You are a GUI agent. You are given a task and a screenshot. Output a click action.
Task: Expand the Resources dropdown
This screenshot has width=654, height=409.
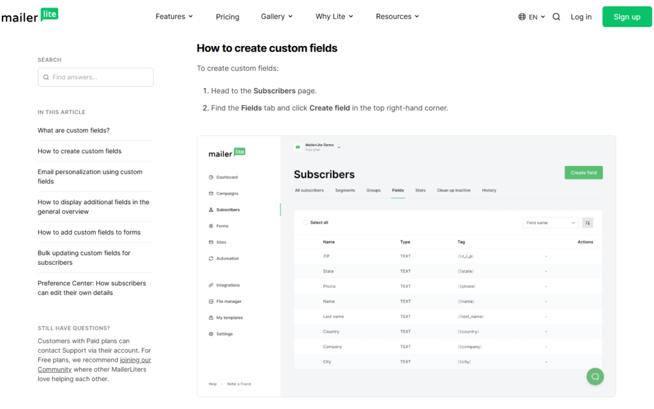397,17
